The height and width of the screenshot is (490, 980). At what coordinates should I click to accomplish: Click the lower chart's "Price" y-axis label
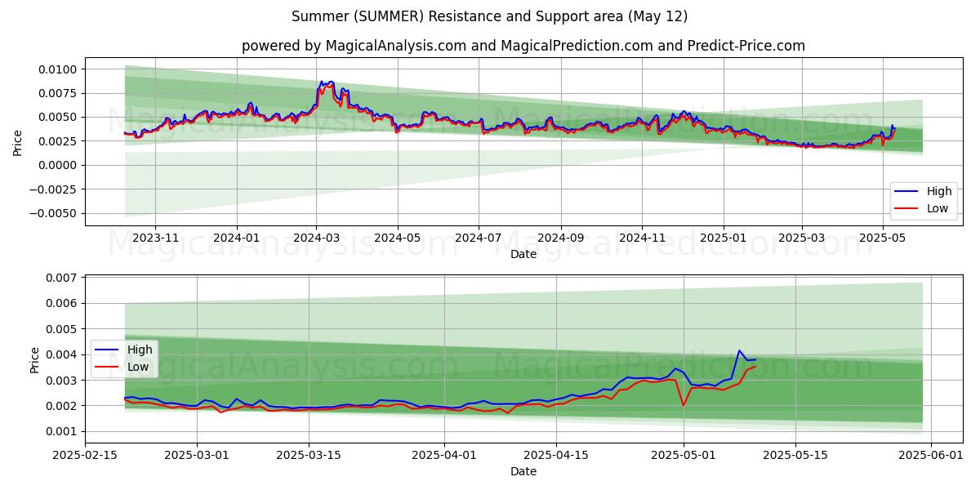(x=34, y=360)
